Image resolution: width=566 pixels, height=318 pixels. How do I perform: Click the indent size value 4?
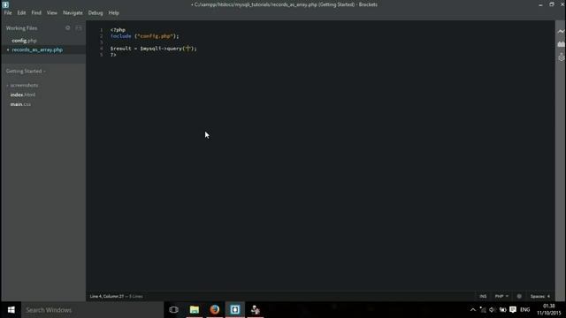point(548,297)
